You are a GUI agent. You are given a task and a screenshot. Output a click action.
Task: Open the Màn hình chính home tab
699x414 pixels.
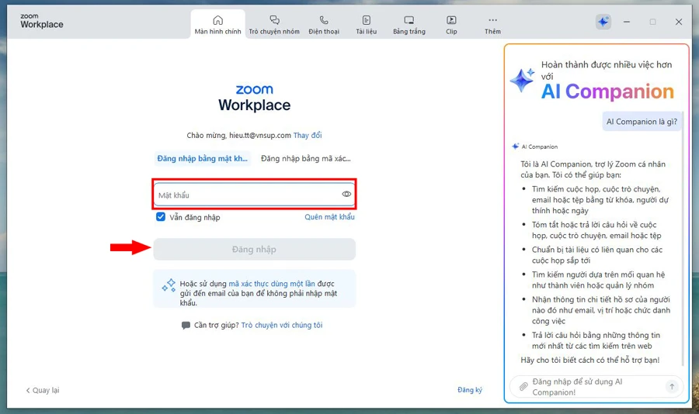[x=217, y=24]
